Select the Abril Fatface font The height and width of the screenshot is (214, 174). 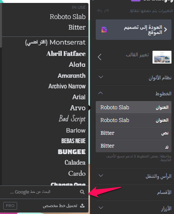pos(66,53)
